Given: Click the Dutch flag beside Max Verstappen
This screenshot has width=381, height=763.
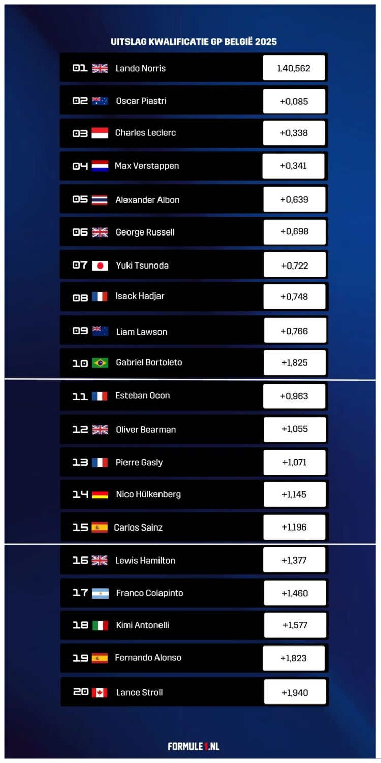Looking at the screenshot, I should [x=100, y=166].
